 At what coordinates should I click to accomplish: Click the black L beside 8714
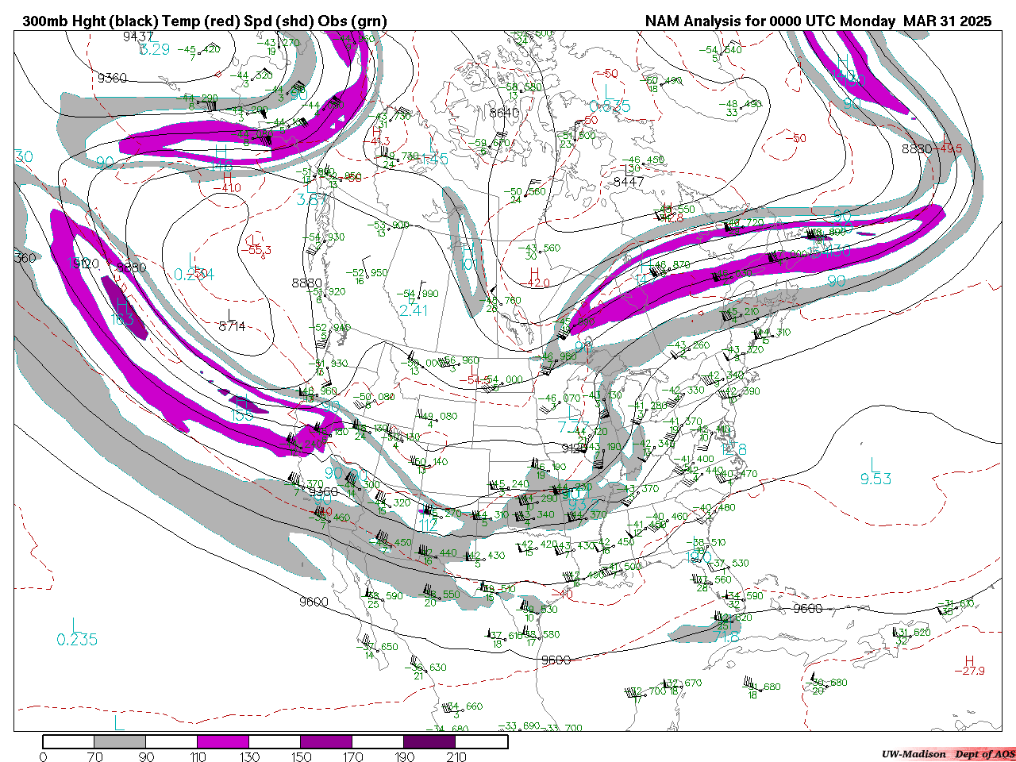tap(231, 315)
